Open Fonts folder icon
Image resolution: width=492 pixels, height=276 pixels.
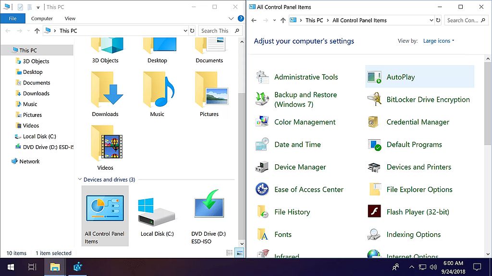click(x=262, y=234)
